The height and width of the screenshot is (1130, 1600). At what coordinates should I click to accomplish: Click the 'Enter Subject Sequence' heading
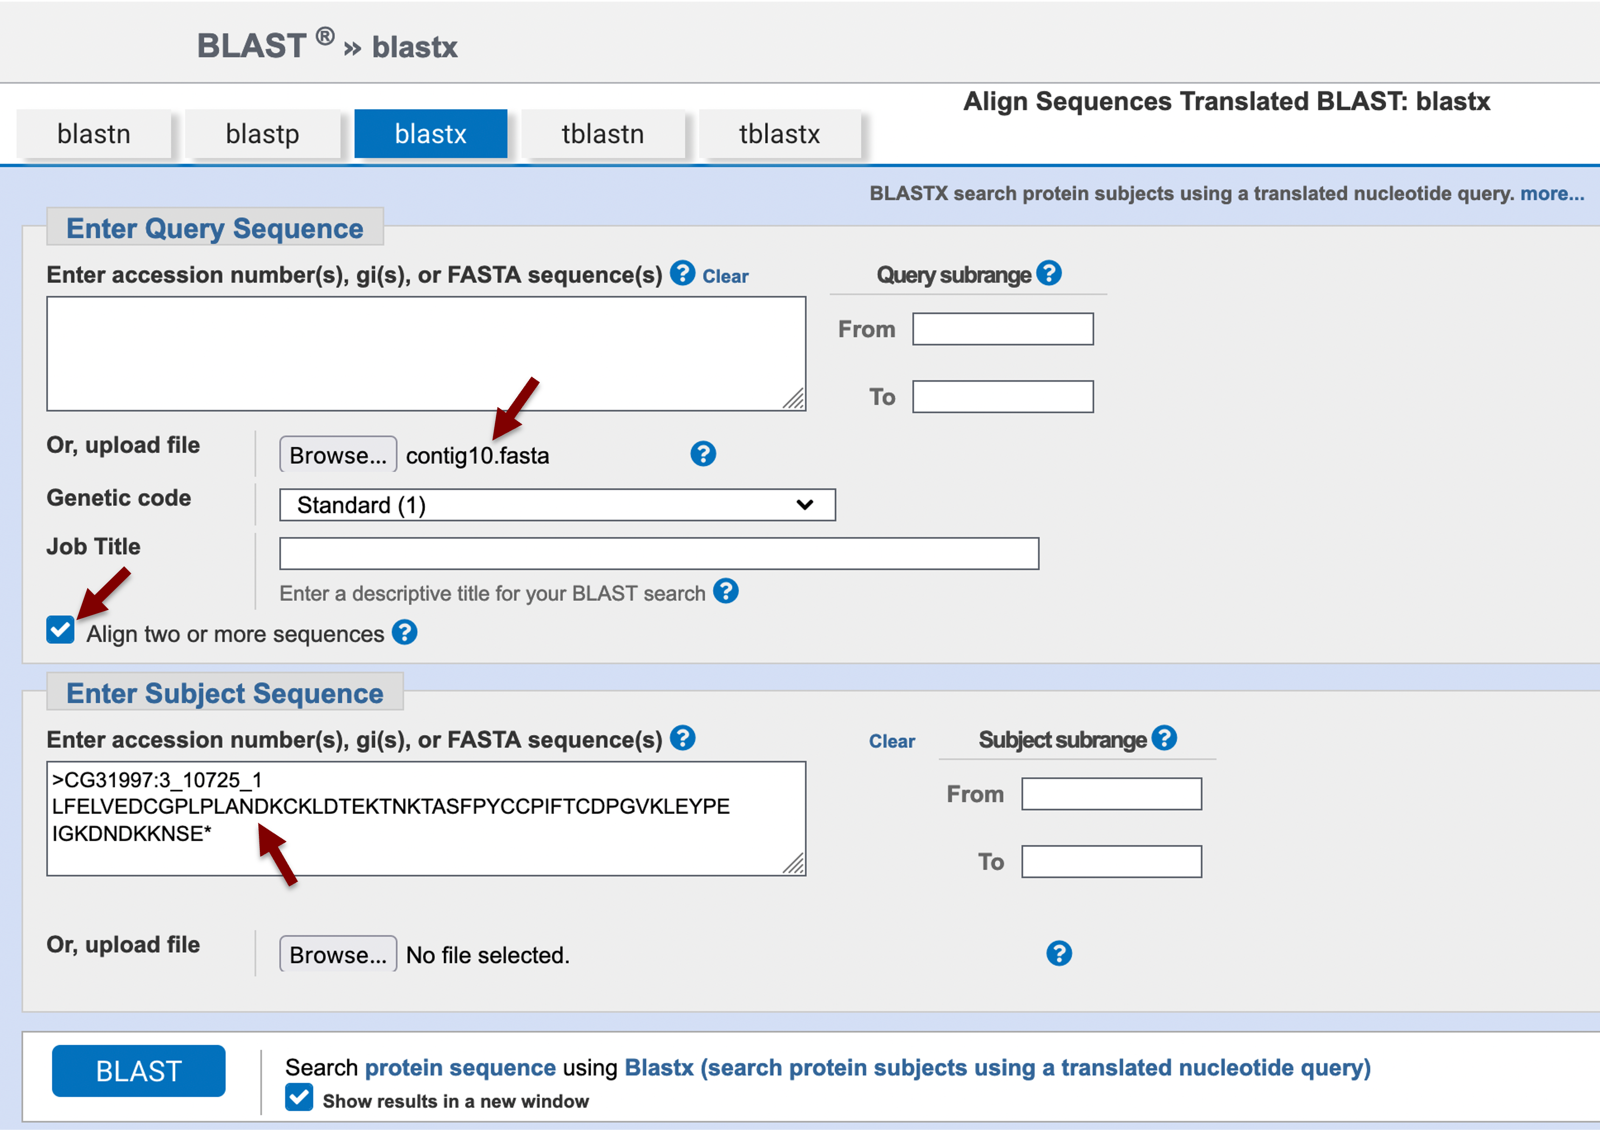pyautogui.click(x=224, y=693)
